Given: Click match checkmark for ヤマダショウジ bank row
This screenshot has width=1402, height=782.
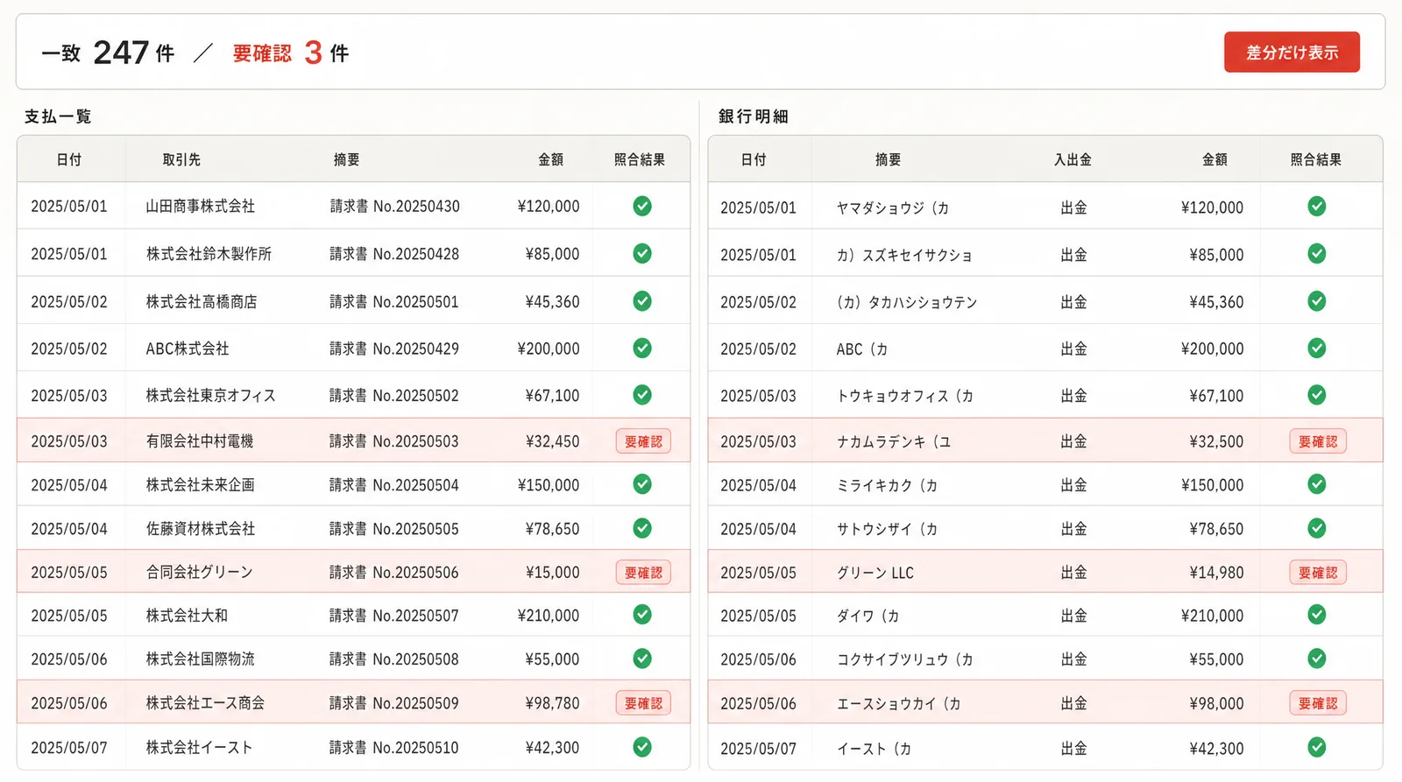Looking at the screenshot, I should tap(1316, 207).
